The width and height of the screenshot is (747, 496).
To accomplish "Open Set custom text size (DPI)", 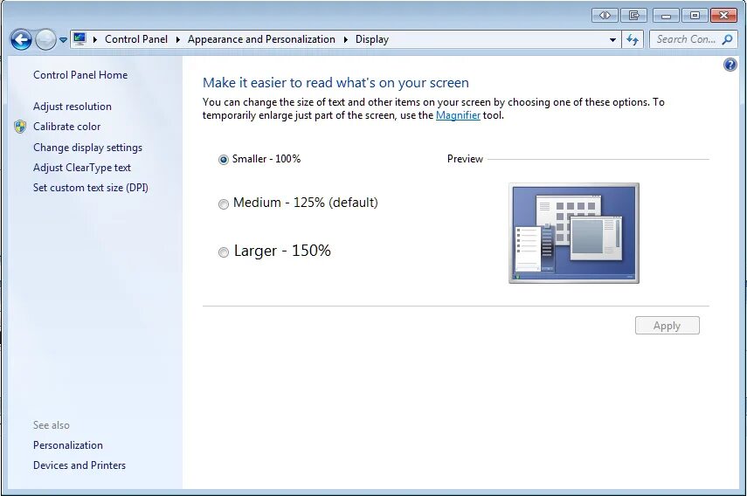I will pos(91,188).
